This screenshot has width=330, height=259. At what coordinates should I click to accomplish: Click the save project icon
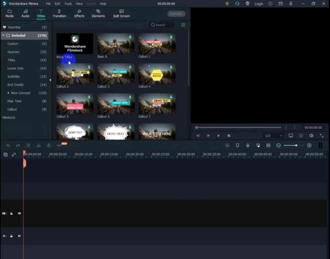tap(270, 4)
